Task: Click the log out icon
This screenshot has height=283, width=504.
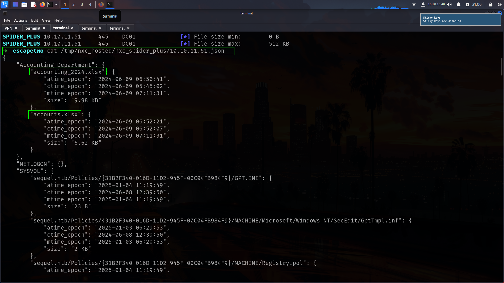Action: 500,4
